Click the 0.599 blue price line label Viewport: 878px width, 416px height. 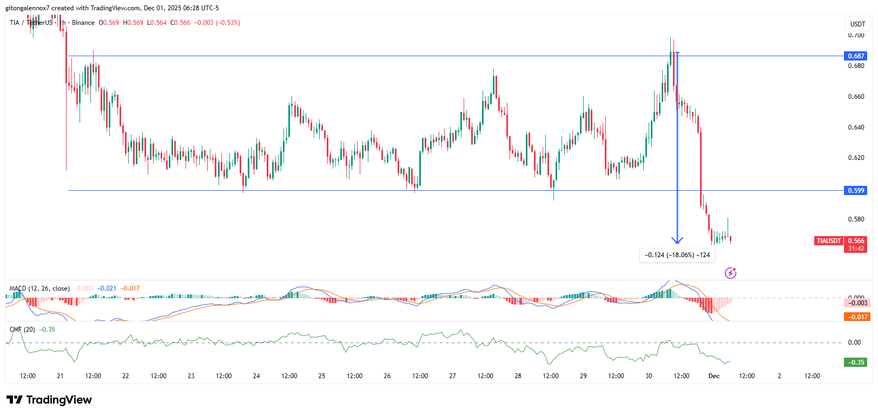tap(855, 191)
